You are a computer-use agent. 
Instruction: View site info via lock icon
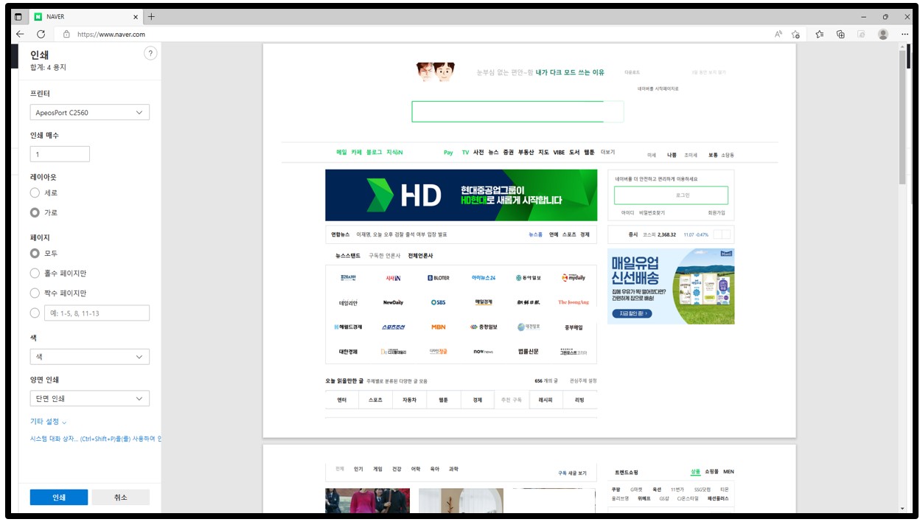(x=66, y=34)
